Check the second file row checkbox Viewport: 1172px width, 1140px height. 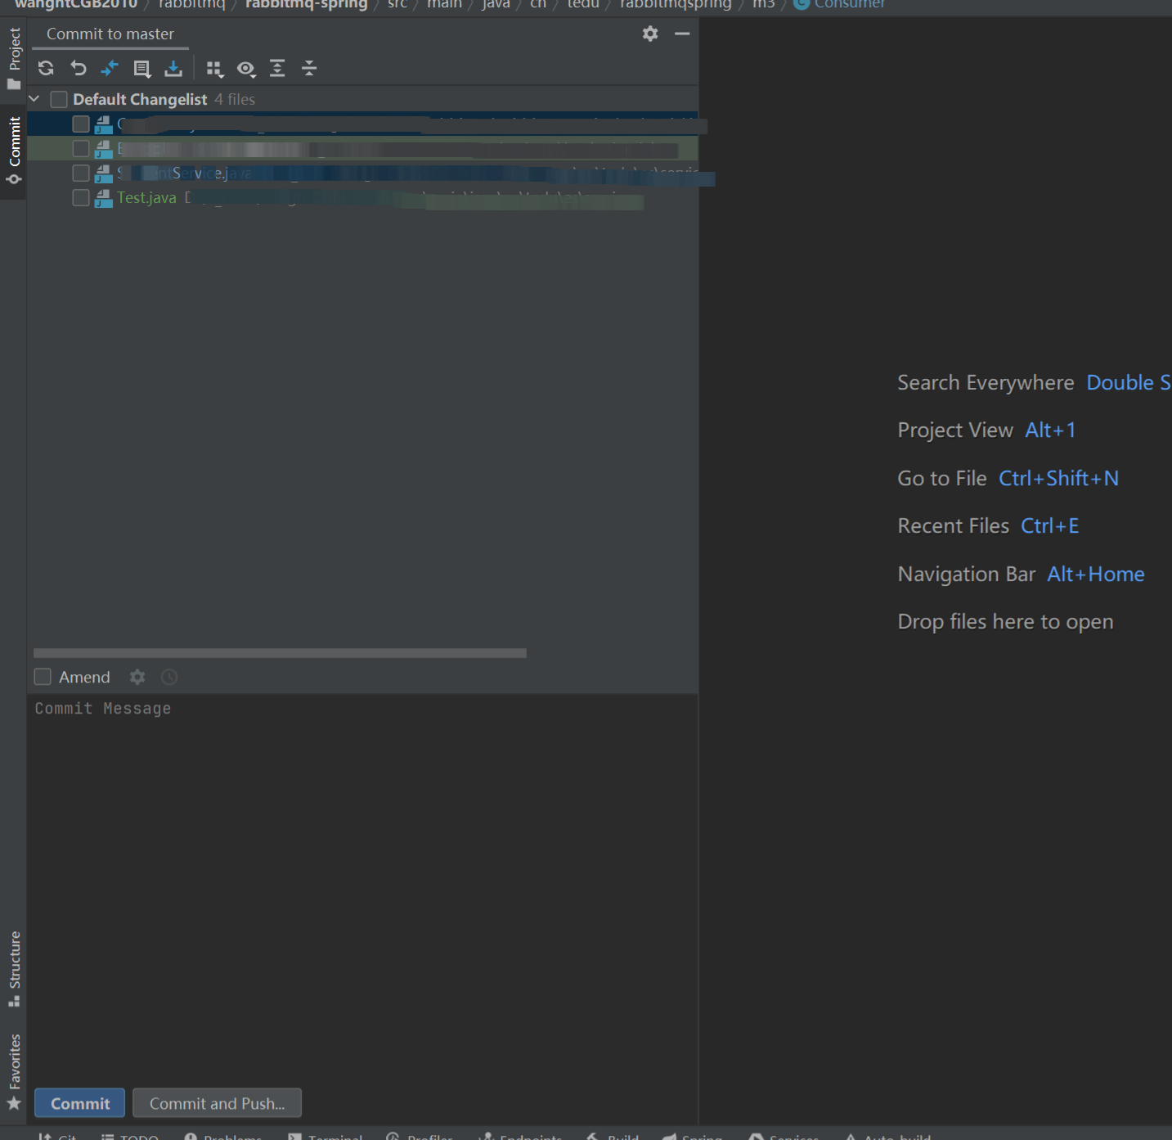coord(81,148)
